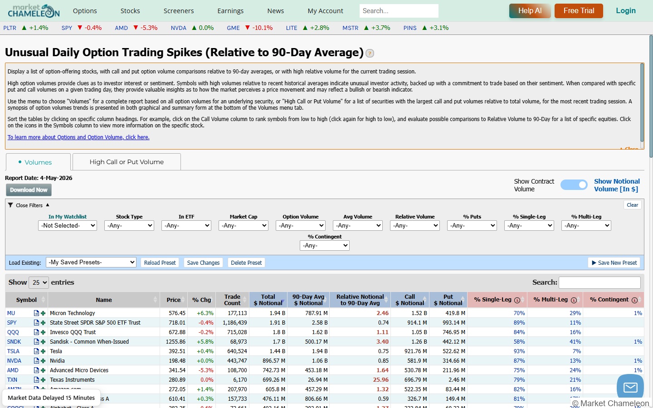Add SPY to watchlist with plus icon
This screenshot has width=653, height=408.
43,323
